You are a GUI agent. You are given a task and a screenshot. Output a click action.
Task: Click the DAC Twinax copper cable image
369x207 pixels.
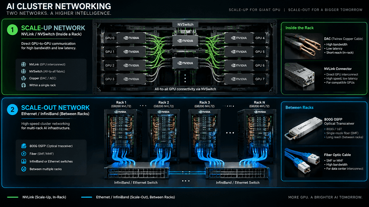pos(303,46)
